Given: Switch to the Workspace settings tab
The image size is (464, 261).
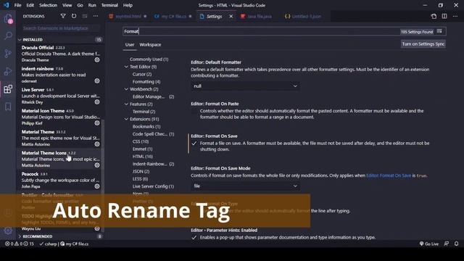Looking at the screenshot, I should tap(150, 45).
